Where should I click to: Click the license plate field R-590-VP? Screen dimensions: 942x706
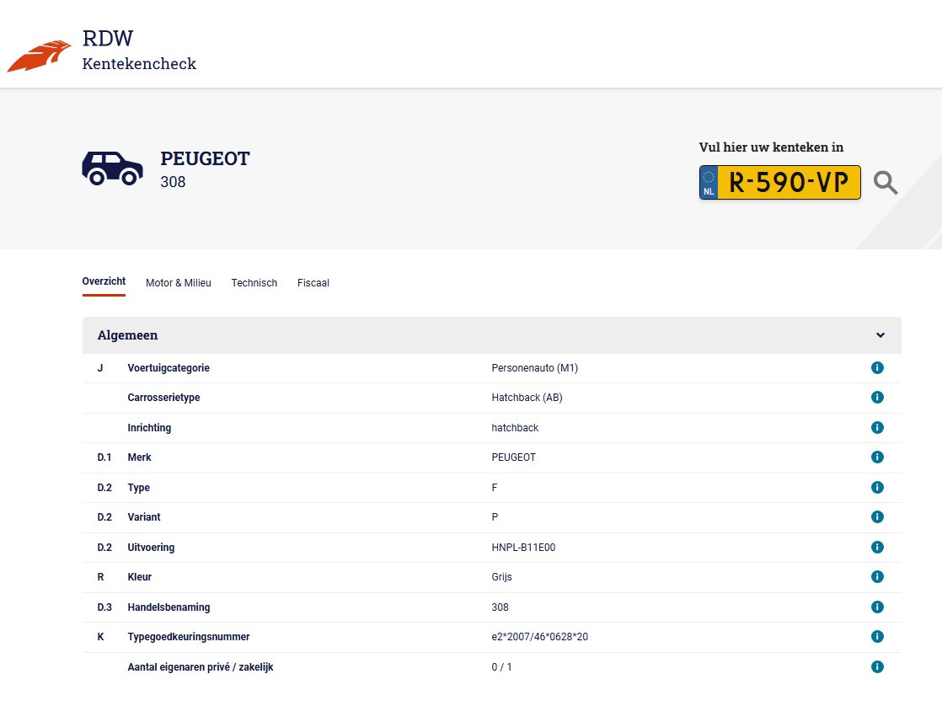(x=779, y=182)
